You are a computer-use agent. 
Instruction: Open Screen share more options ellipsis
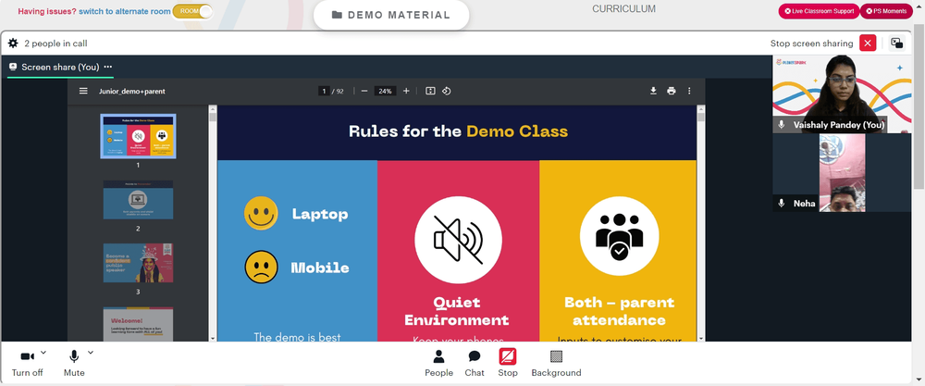pos(108,67)
